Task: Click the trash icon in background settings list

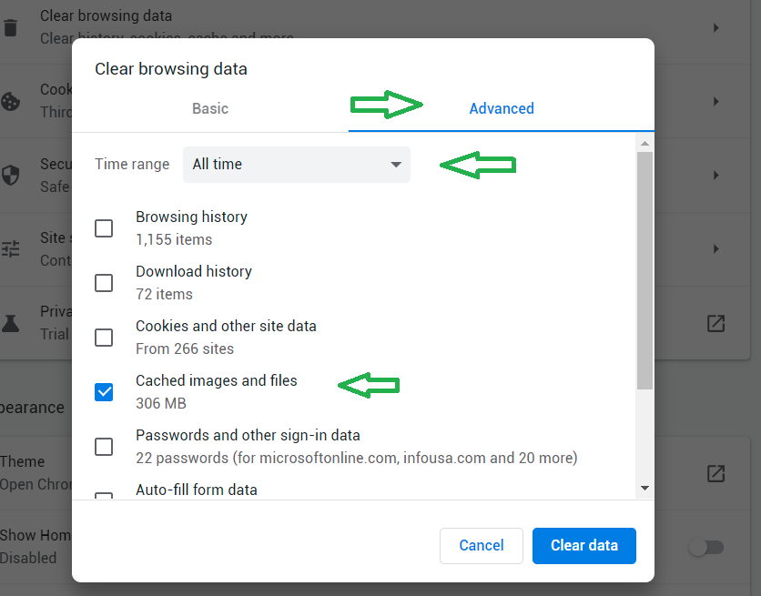Action: [10, 27]
